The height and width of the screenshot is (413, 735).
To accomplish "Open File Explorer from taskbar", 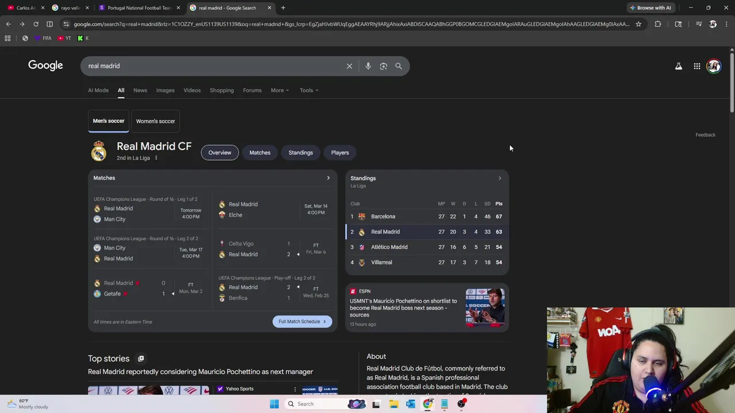I will 393,404.
